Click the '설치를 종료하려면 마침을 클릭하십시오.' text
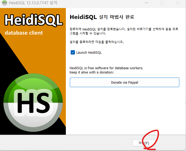Screen dimensions: 186x151 click(x=97, y=42)
